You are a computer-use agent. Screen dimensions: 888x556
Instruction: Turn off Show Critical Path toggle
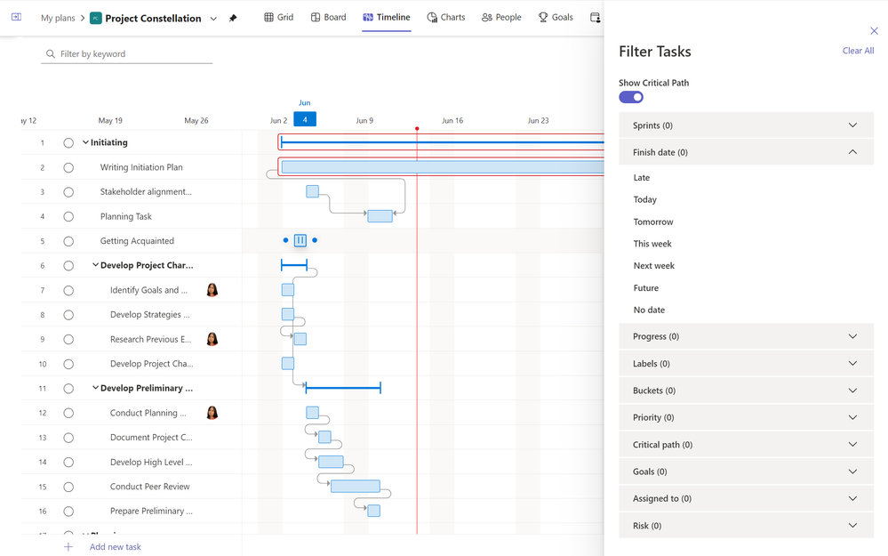[x=631, y=97]
